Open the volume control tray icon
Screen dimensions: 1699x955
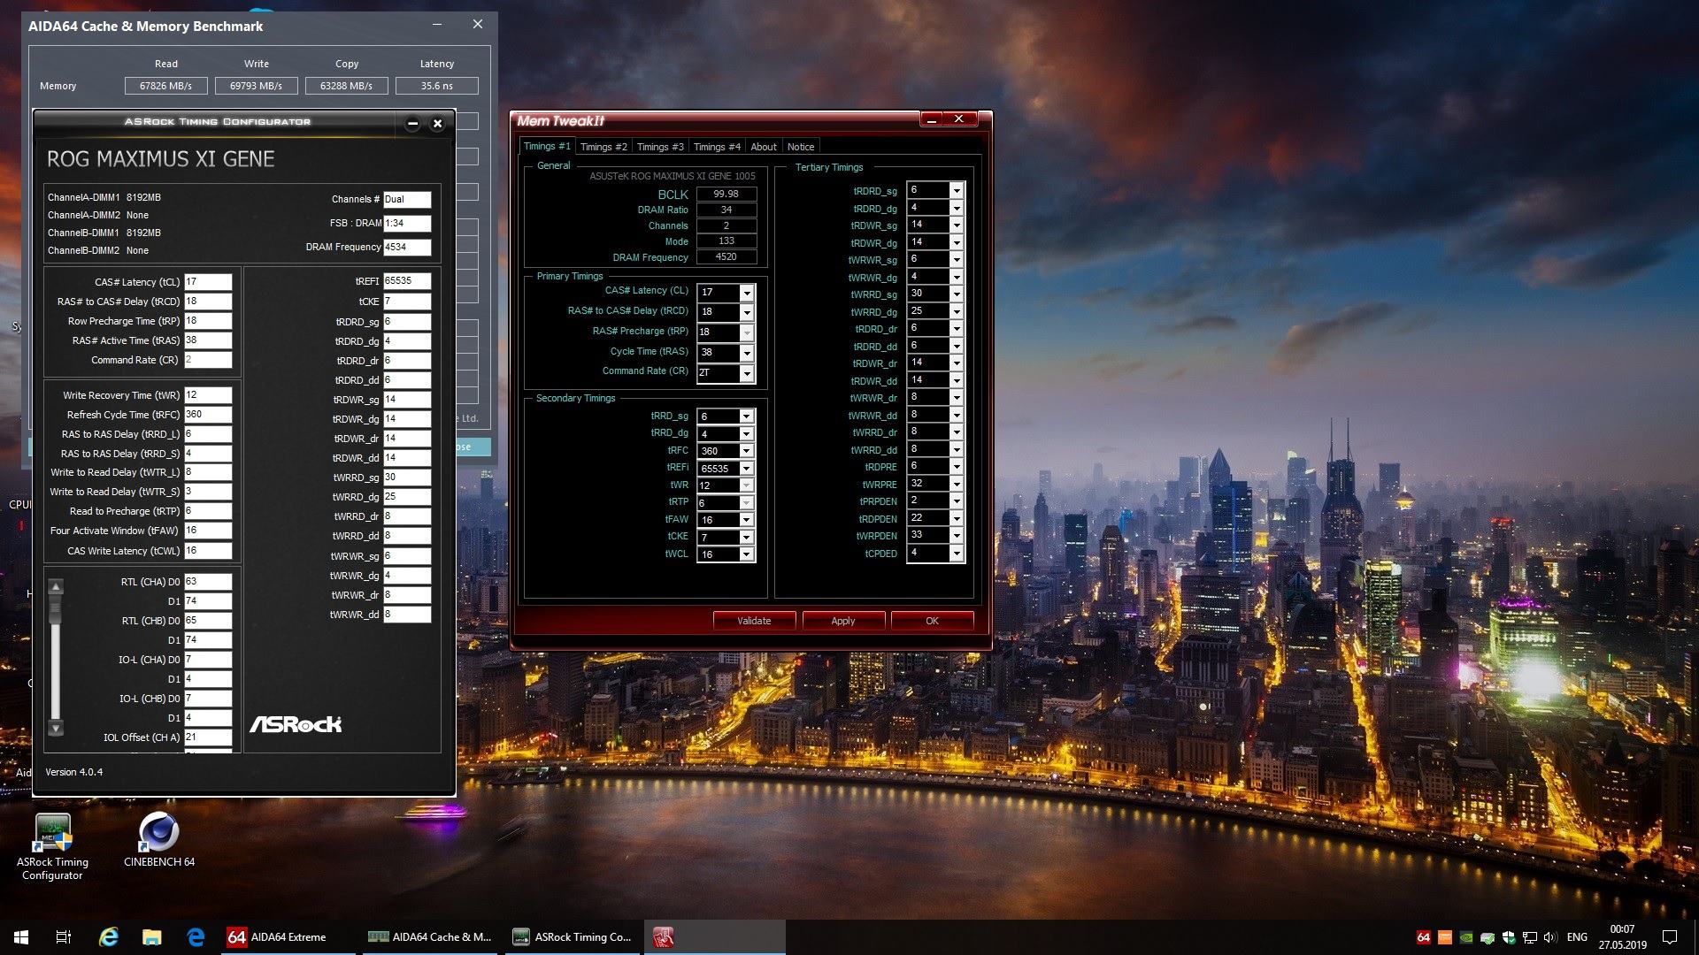(1549, 937)
